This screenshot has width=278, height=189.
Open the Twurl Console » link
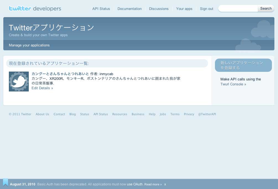coord(233,84)
